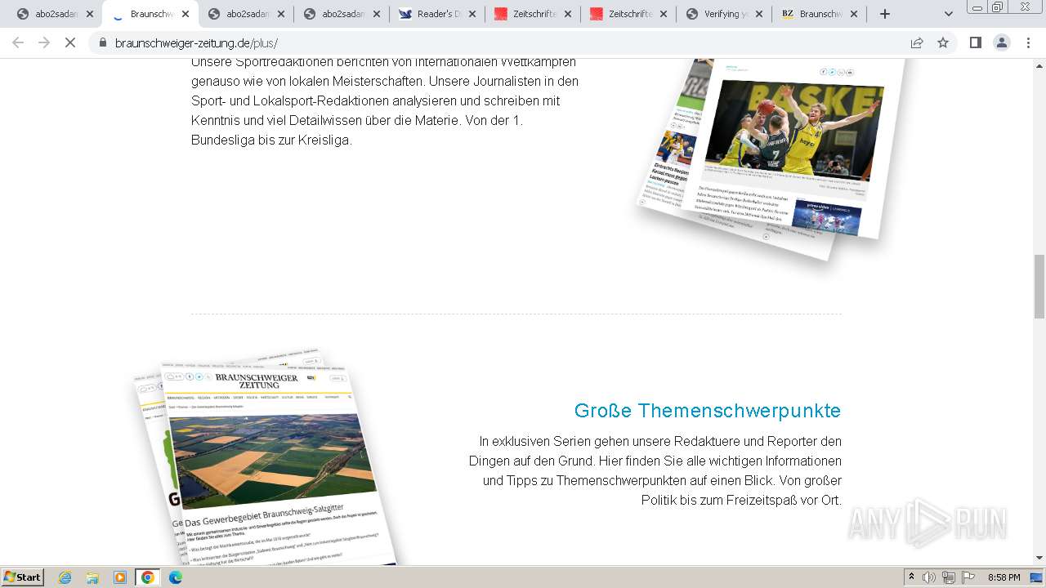Open the side panel

pos(975,42)
